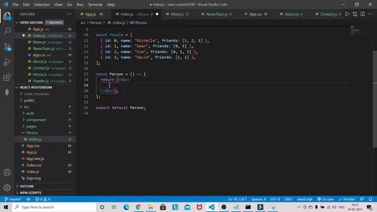Switch to the NewsTopic.js editor tab
This screenshot has height=212, width=377.
(x=216, y=14)
